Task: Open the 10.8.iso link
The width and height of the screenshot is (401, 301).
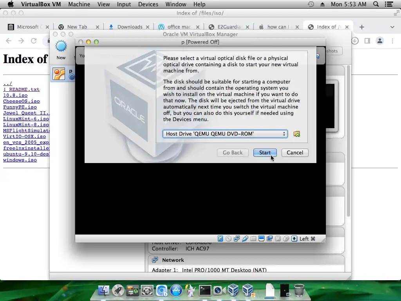Action: point(15,95)
